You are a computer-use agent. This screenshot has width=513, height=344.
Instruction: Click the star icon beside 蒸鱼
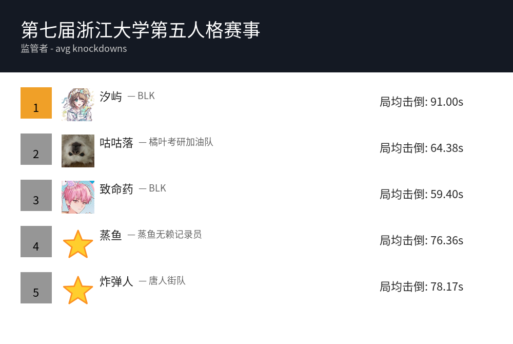[x=77, y=244]
